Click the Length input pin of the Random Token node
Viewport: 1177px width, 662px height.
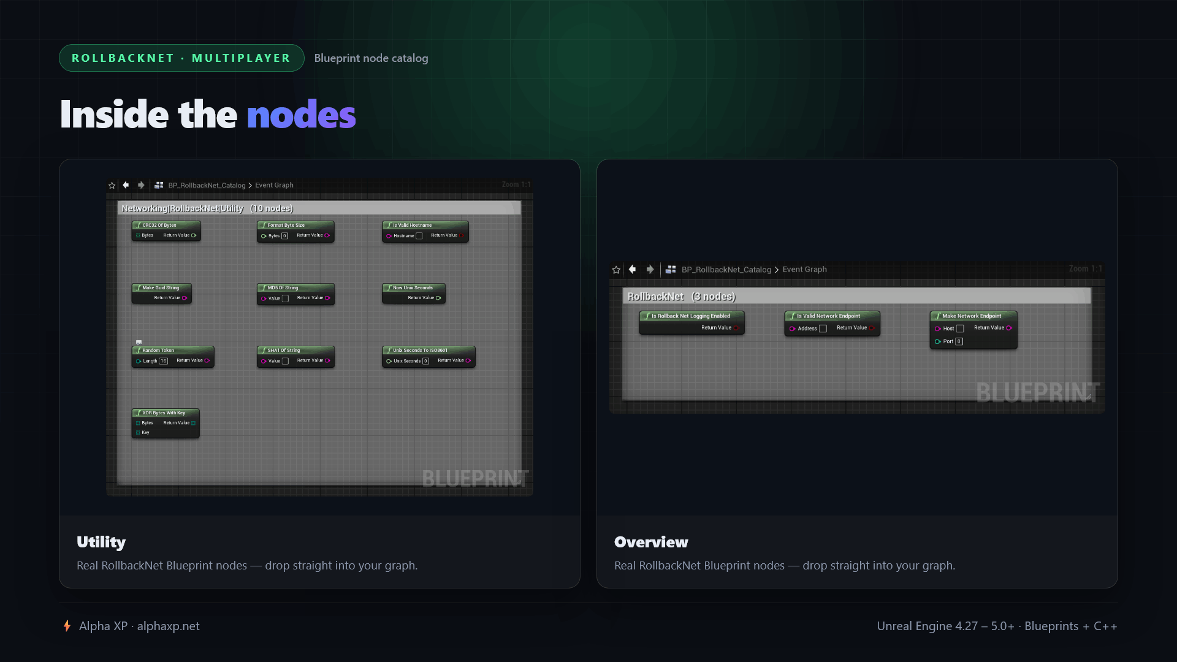click(x=139, y=361)
